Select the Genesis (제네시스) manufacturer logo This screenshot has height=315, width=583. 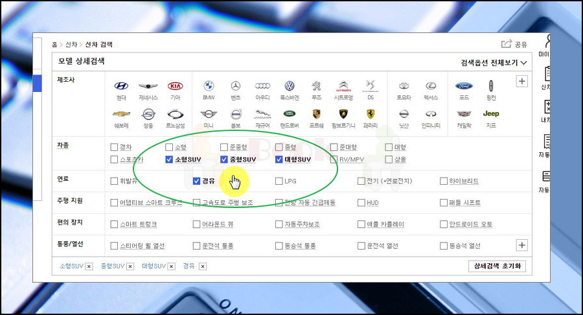coord(148,86)
